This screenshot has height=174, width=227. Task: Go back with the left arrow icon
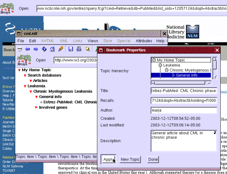[x=28, y=49]
